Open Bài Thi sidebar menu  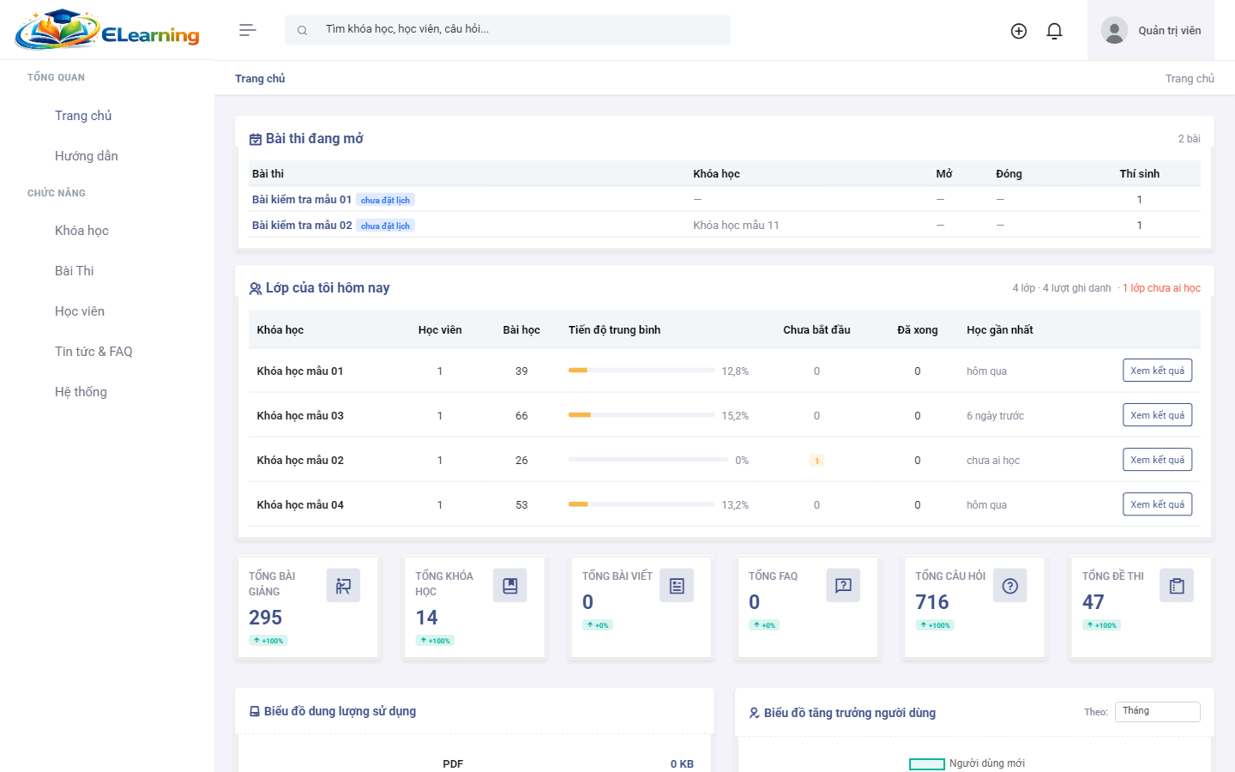tap(75, 271)
